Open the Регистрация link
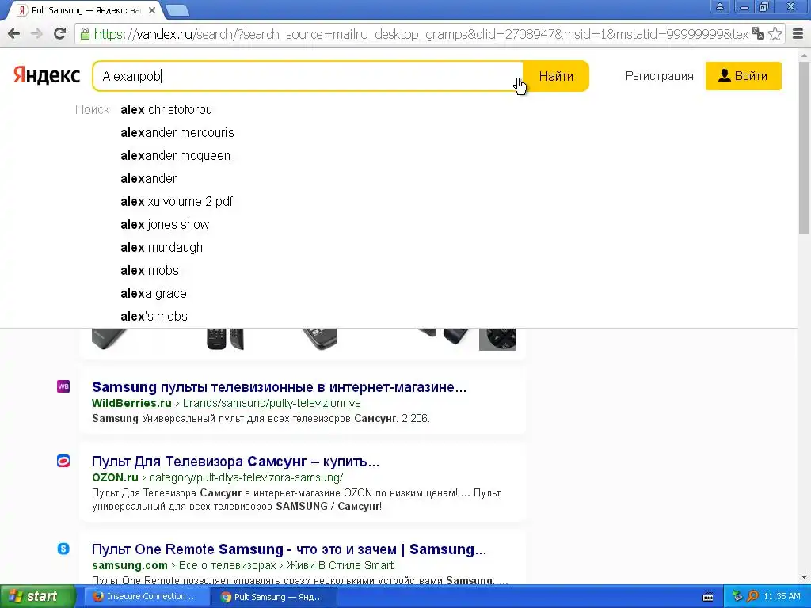 [x=659, y=76]
